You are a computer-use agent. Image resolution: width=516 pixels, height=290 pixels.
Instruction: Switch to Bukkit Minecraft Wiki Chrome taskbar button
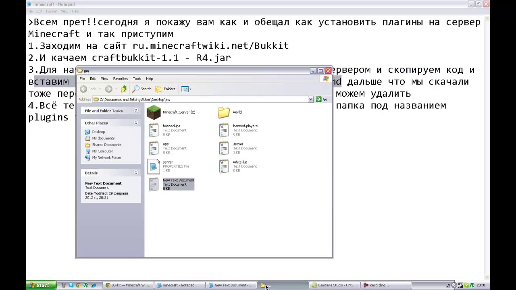127,285
